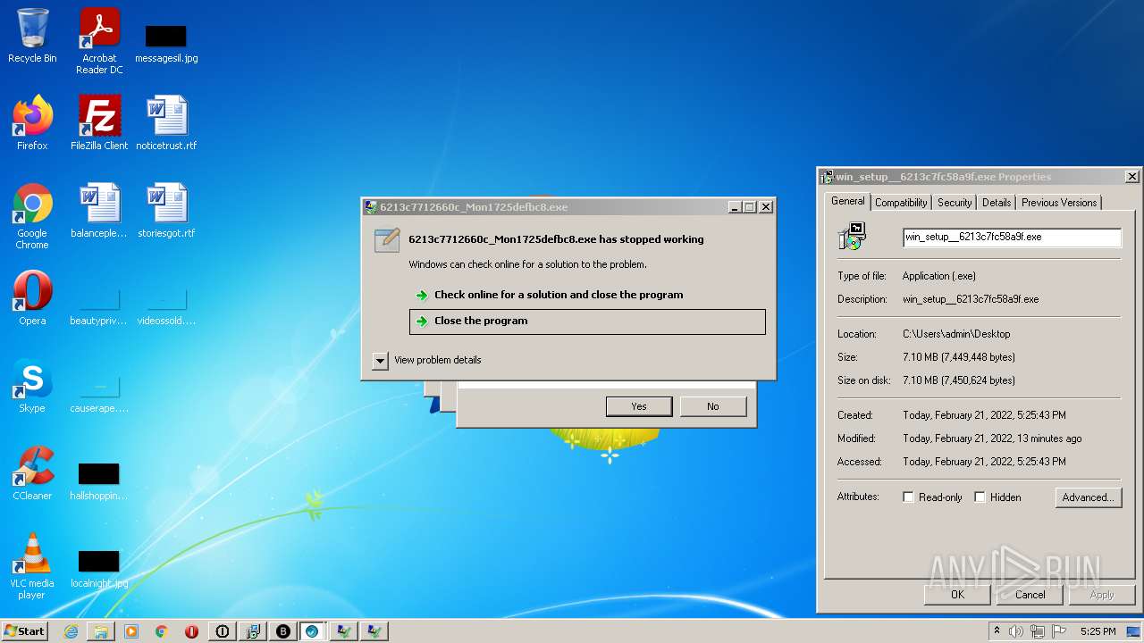Viewport: 1144px width, 643px height.
Task: Close the Properties window
Action: (1131, 177)
